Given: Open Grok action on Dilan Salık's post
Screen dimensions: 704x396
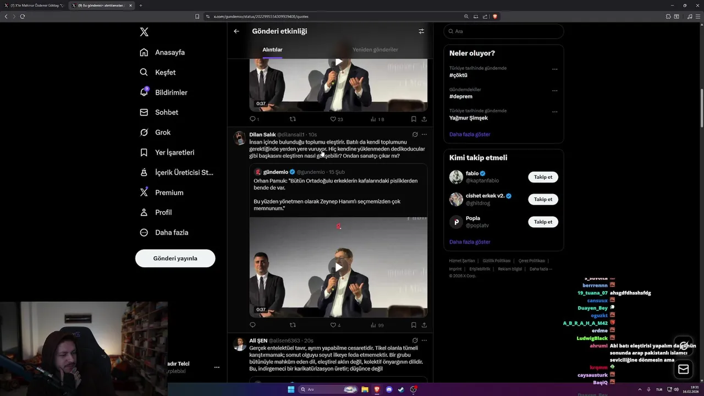Looking at the screenshot, I should click(415, 134).
